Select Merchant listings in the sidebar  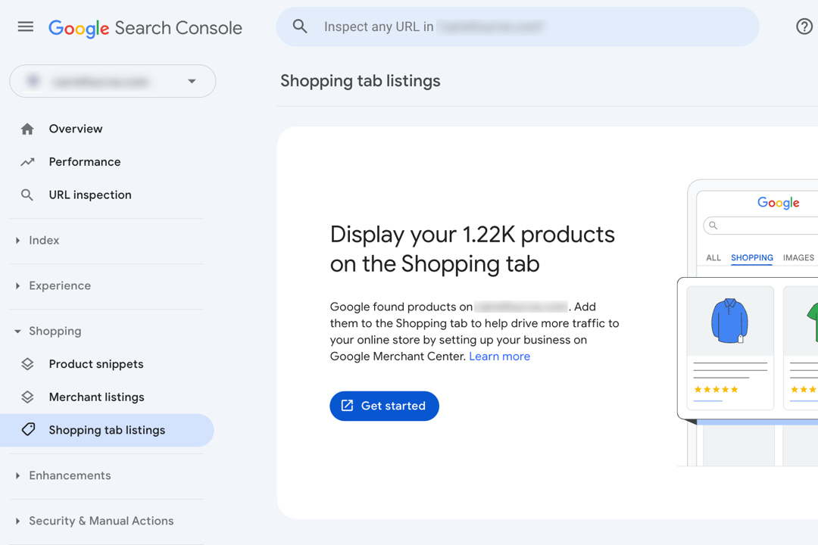96,397
